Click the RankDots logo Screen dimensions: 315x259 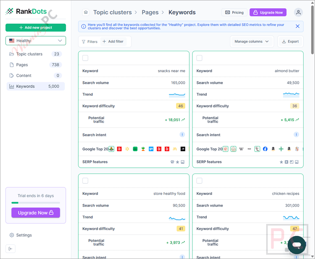click(26, 11)
